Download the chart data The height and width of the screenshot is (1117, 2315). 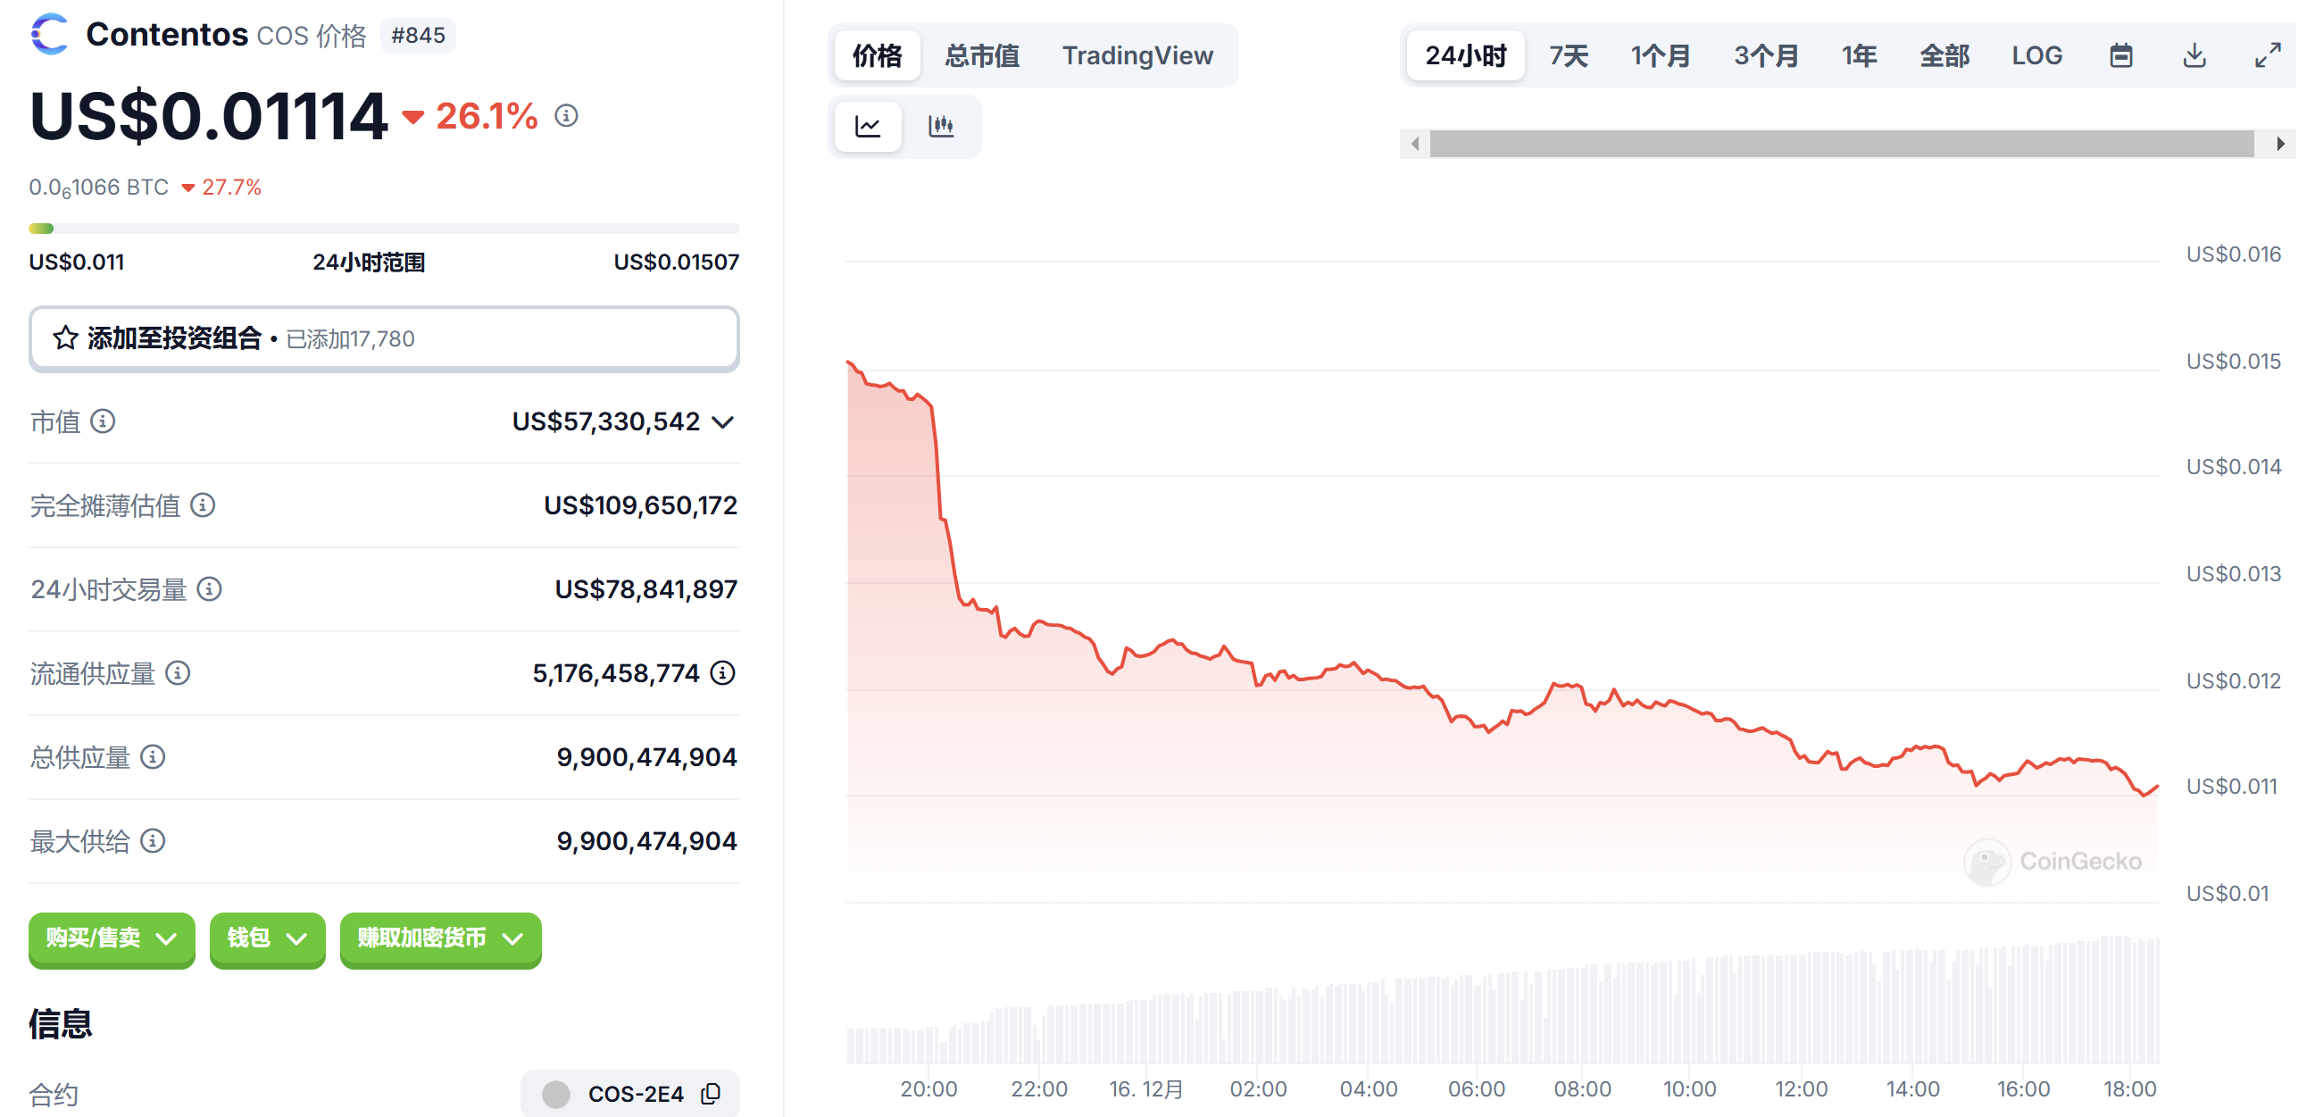pyautogui.click(x=2194, y=55)
